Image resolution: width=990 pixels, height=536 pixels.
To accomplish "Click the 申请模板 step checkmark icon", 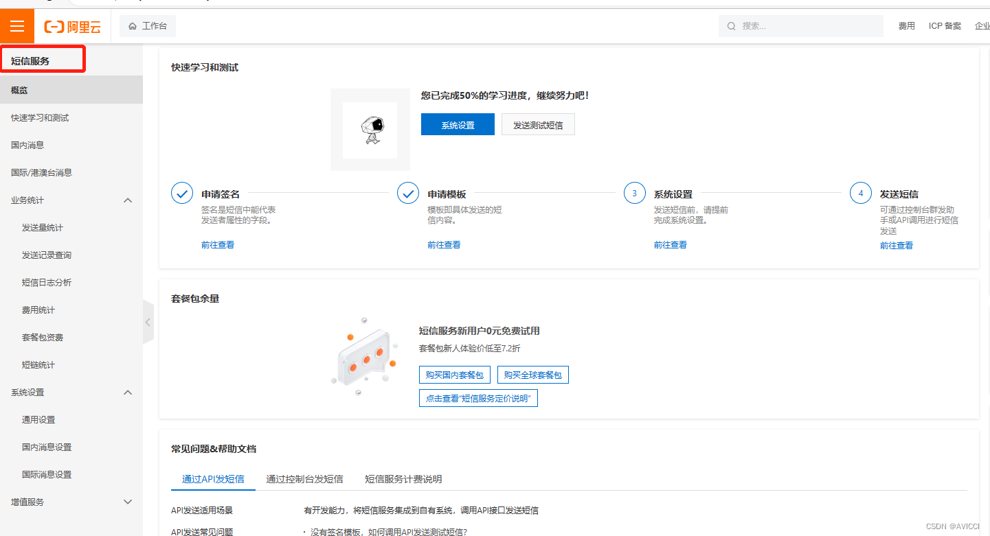I will [x=408, y=194].
